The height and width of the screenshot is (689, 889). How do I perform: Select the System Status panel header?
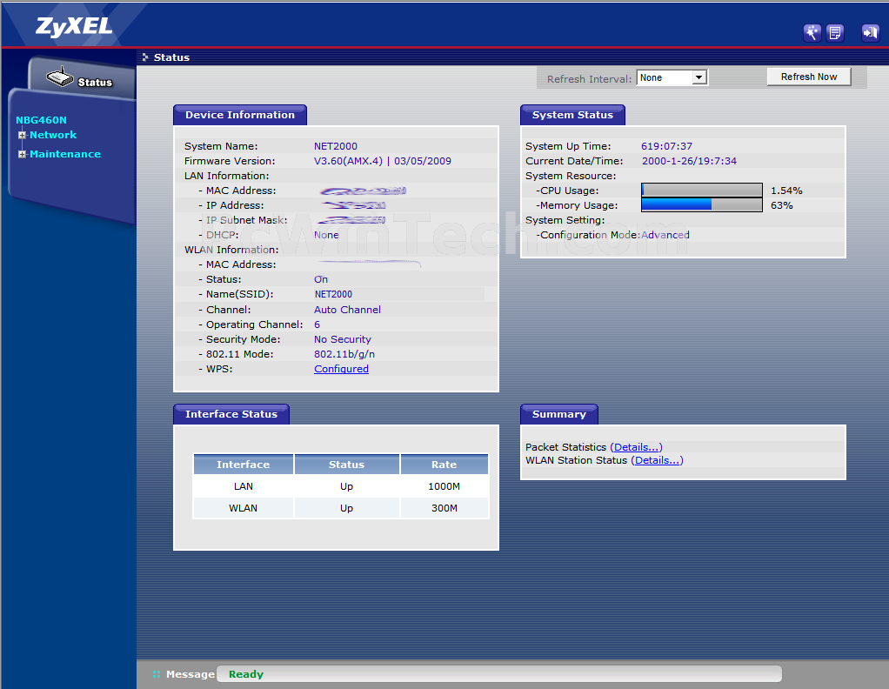click(572, 115)
